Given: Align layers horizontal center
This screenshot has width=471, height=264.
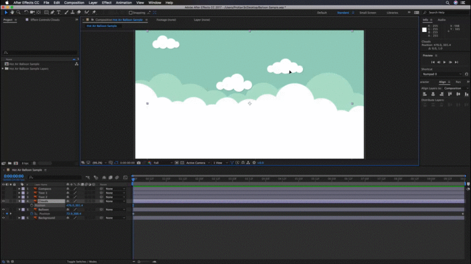Looking at the screenshot, I should (x=433, y=94).
